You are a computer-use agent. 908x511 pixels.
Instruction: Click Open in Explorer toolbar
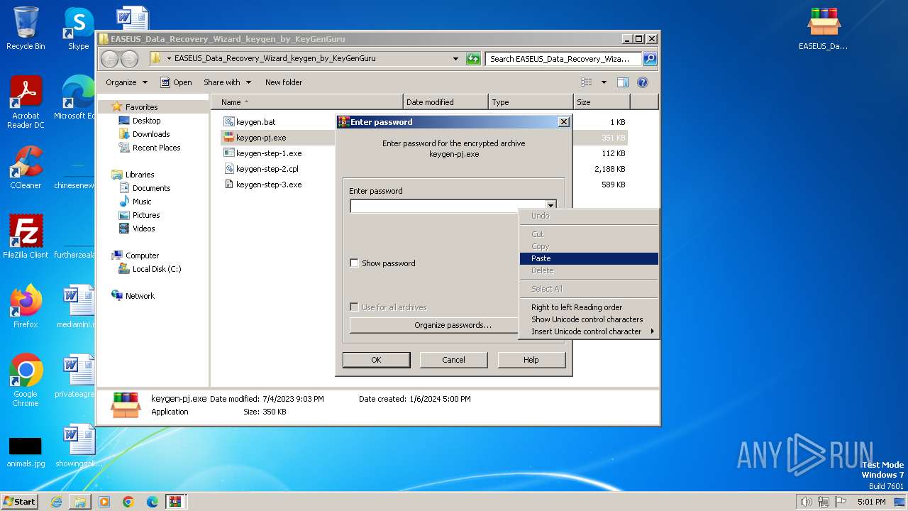pyautogui.click(x=176, y=82)
